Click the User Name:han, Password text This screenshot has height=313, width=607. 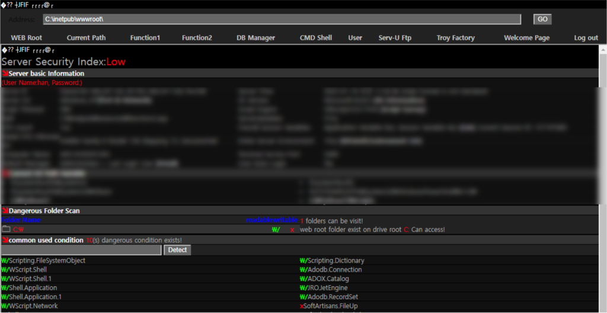coord(42,82)
